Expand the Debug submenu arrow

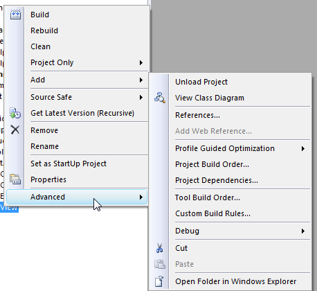pyautogui.click(x=303, y=231)
